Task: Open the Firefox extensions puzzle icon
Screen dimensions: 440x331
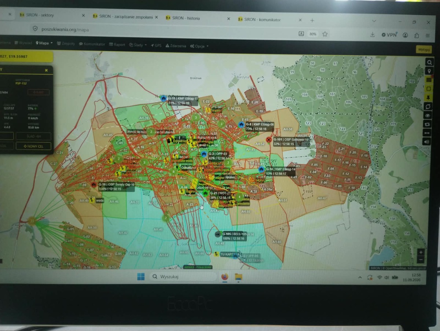Action: (x=417, y=36)
